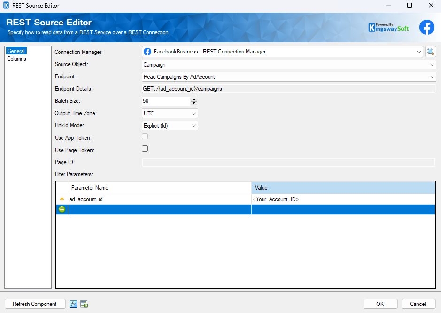Select the General tab
Image resolution: width=441 pixels, height=313 pixels.
coord(16,51)
